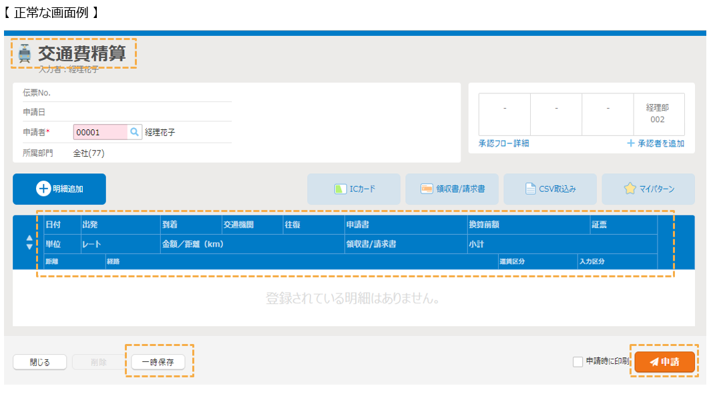This screenshot has height=394, width=717.
Task: Click the 交通機関 column header
Action: 238,225
